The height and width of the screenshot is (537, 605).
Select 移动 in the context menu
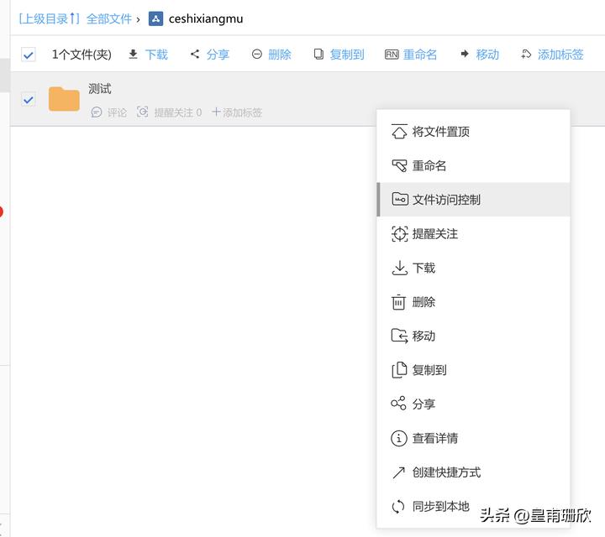[473, 336]
